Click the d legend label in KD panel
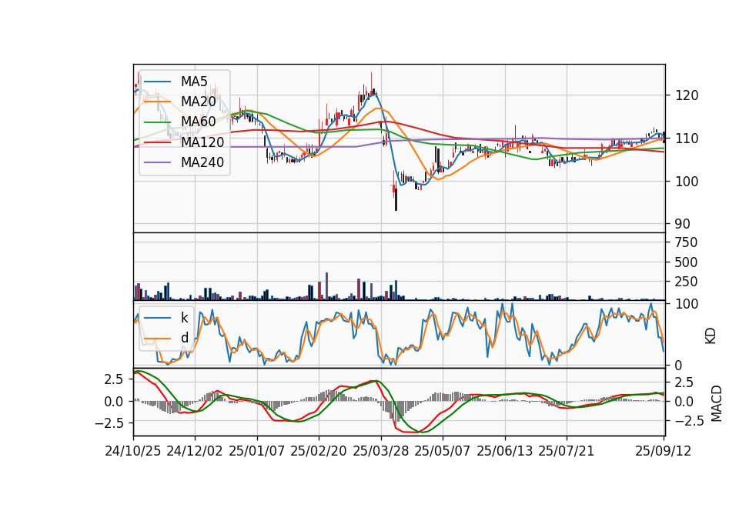 (184, 338)
